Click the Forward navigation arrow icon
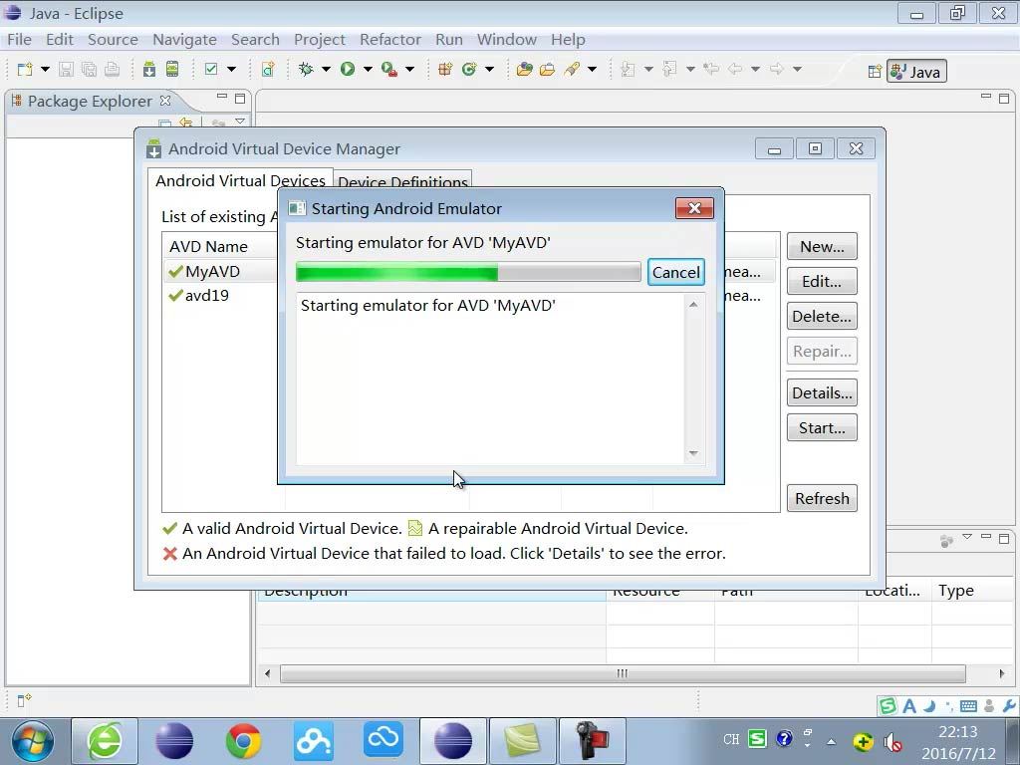This screenshot has height=765, width=1020. (777, 69)
